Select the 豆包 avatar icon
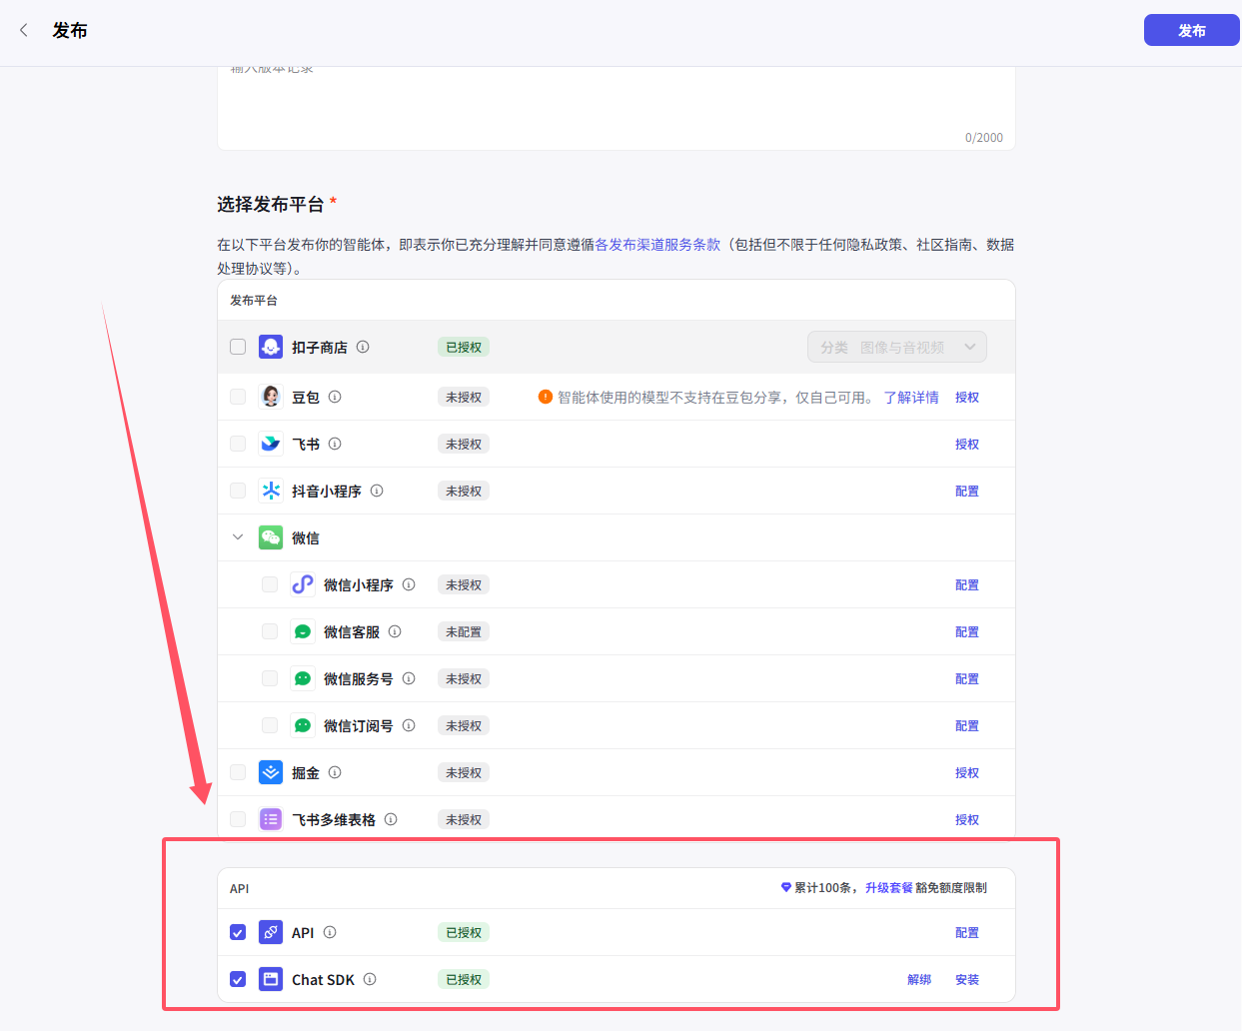 coord(269,396)
